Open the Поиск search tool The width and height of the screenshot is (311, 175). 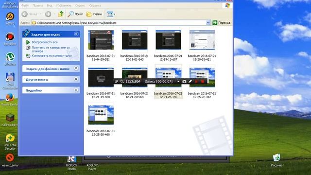click(x=75, y=14)
